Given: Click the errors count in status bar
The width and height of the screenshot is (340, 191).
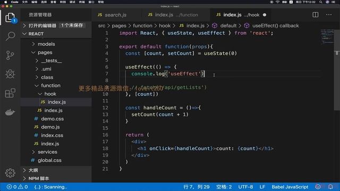Looking at the screenshot, I should pyautogui.click(x=12, y=187).
